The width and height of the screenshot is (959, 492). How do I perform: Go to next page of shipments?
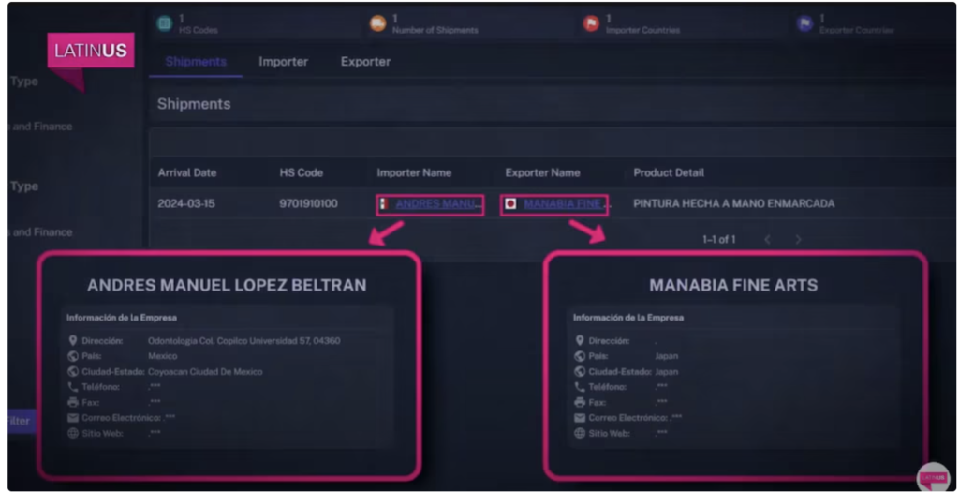tap(798, 240)
